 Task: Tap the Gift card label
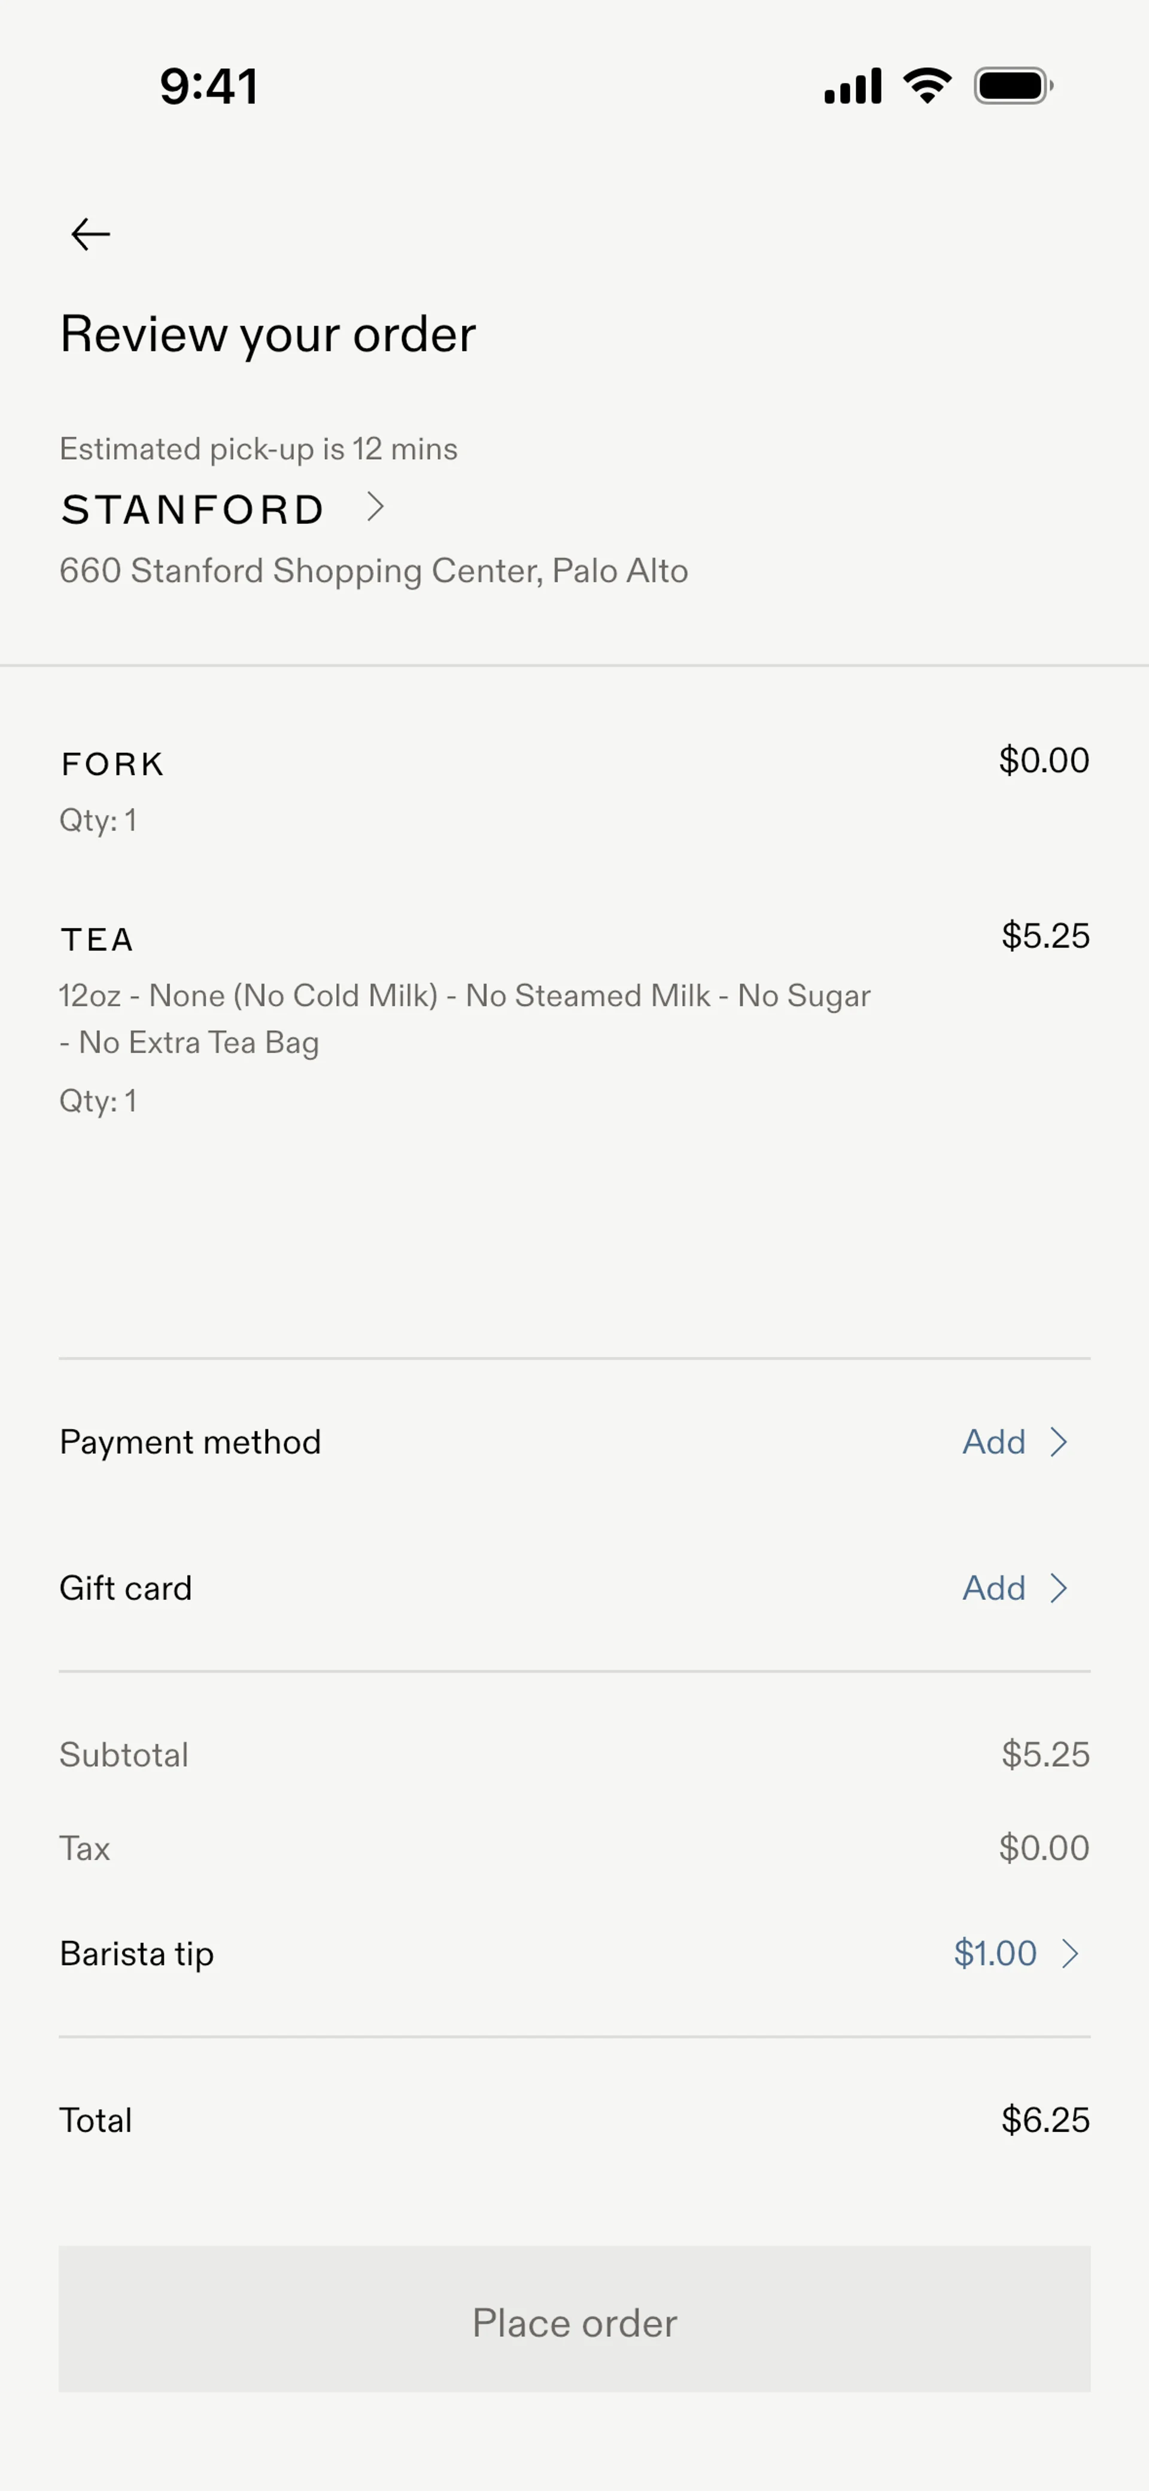(126, 1588)
